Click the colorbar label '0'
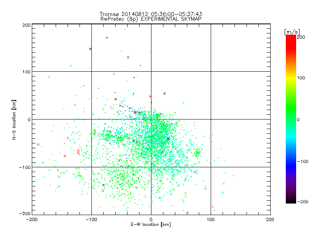Viewport: 318px width, 239px height. (298, 119)
